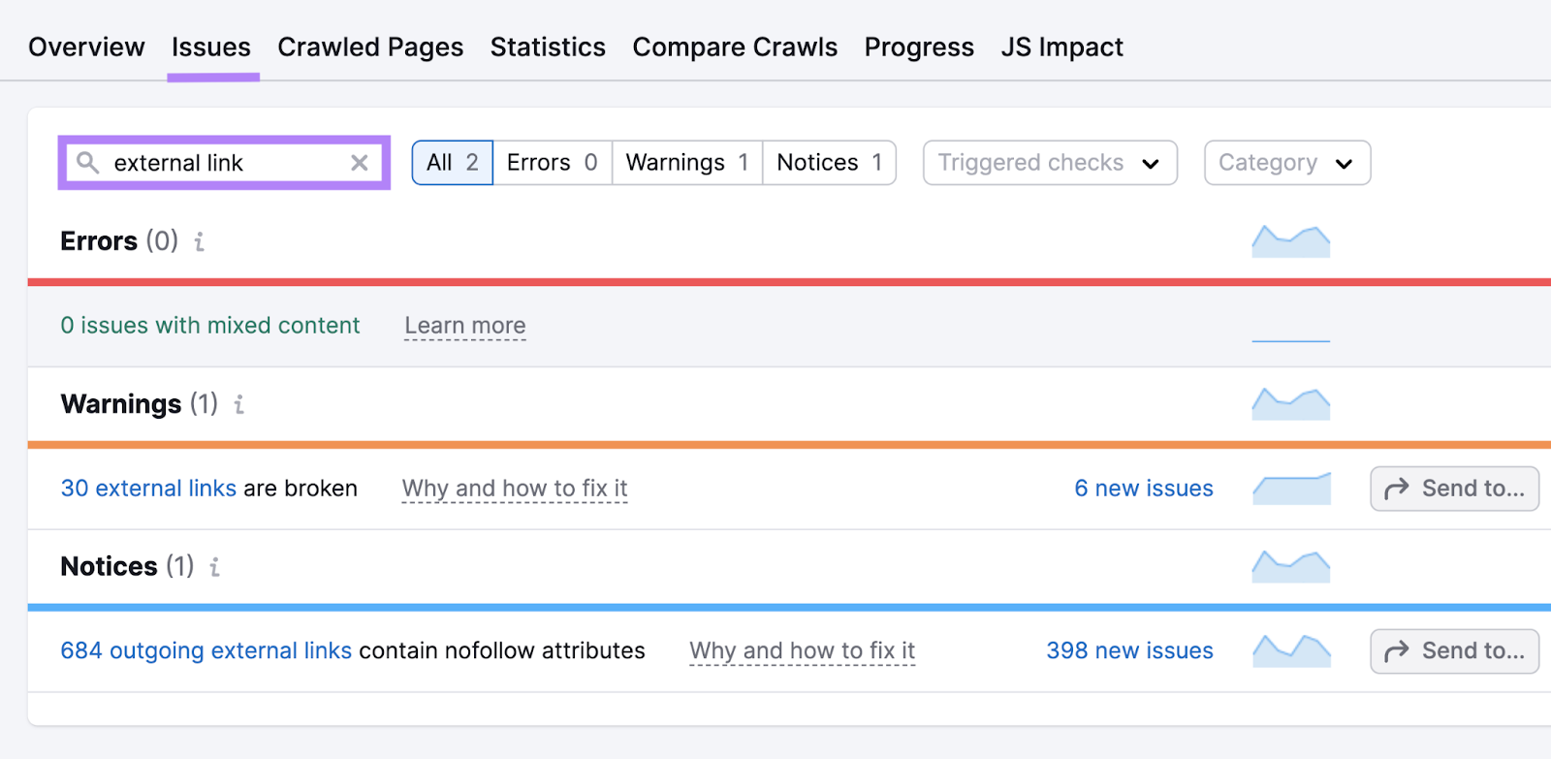Click the Errors section trend graph

click(1291, 241)
